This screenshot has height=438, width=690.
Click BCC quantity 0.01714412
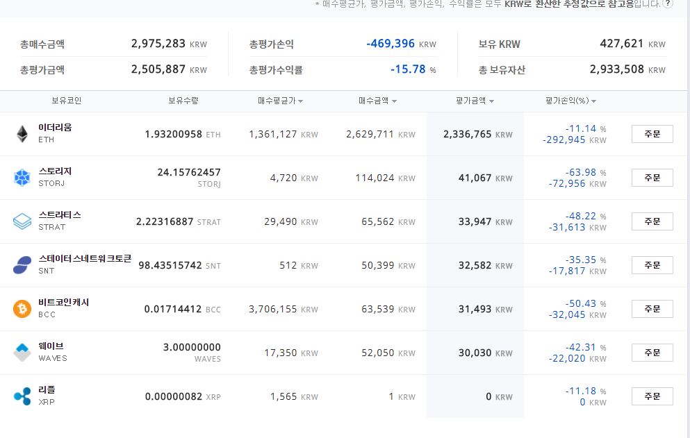click(x=173, y=309)
